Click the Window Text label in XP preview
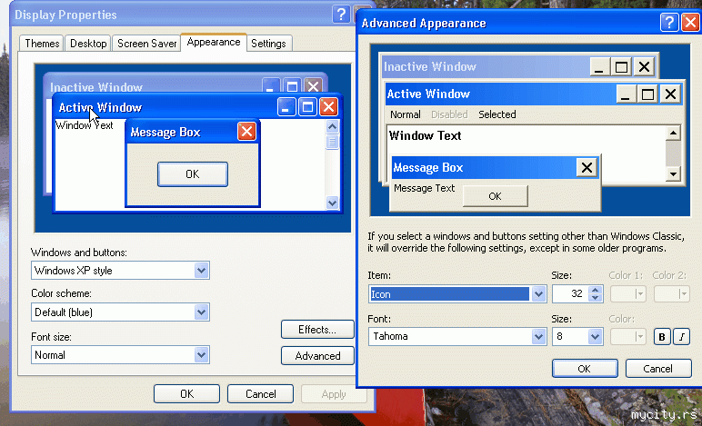702x426 pixels. pyautogui.click(x=85, y=125)
